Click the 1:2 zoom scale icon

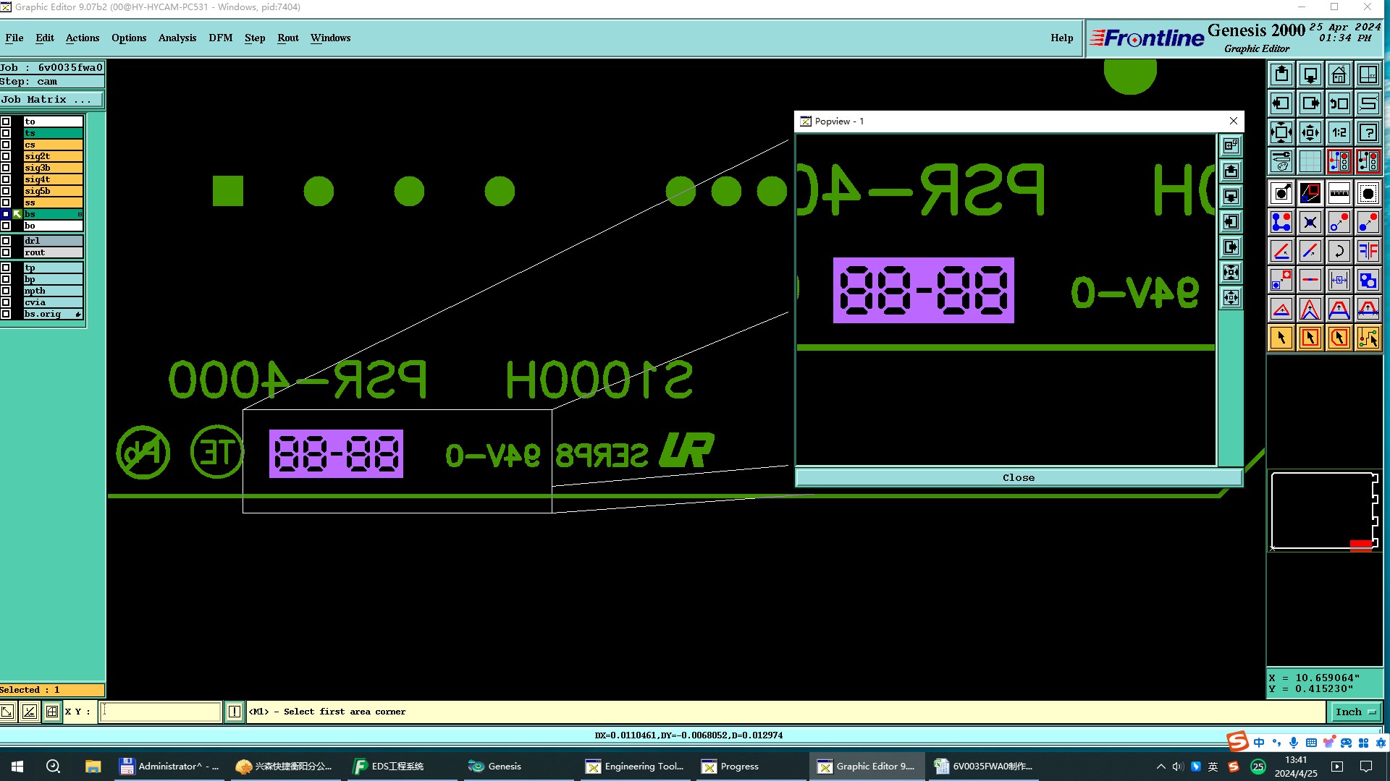point(1339,132)
